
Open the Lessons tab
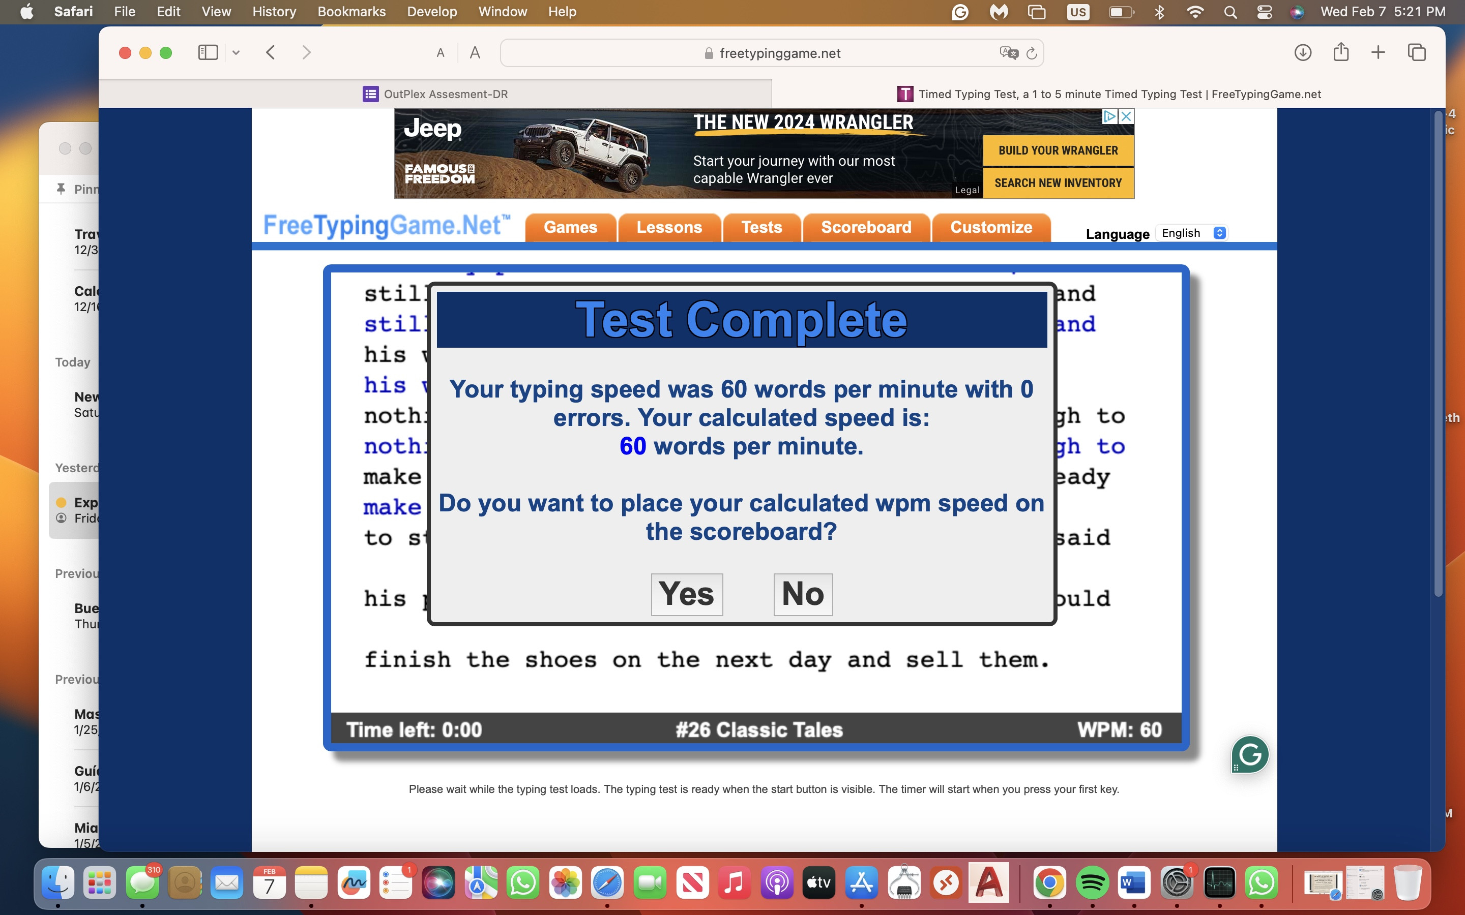coord(669,228)
